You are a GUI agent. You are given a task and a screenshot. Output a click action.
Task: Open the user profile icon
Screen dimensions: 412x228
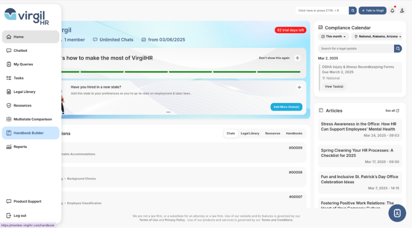pyautogui.click(x=402, y=11)
